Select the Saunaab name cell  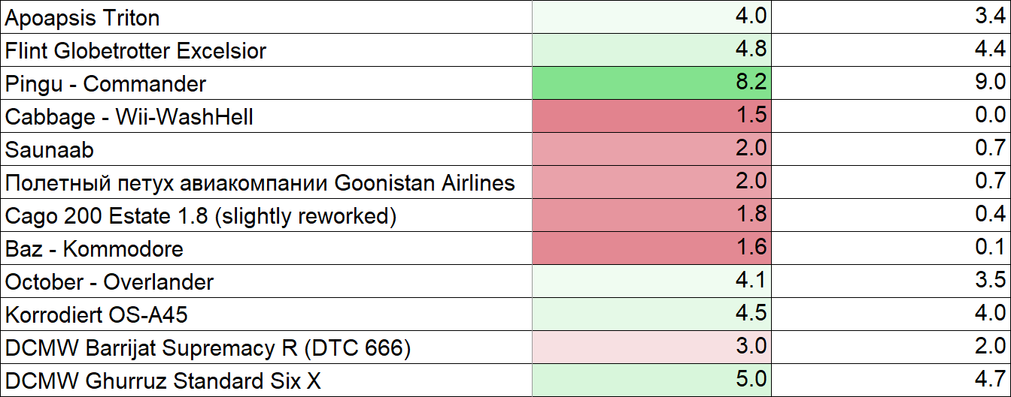click(x=266, y=149)
